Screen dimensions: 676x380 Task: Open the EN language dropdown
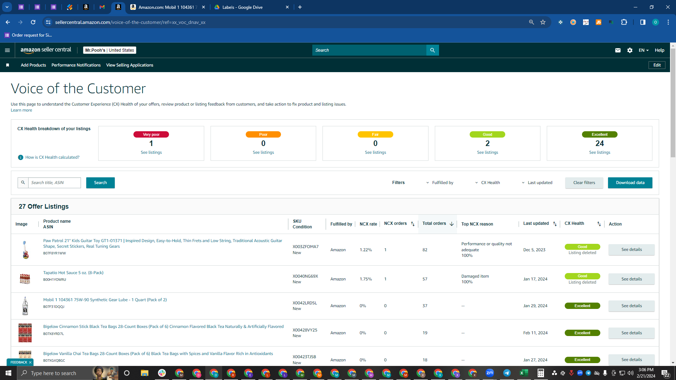coord(644,50)
